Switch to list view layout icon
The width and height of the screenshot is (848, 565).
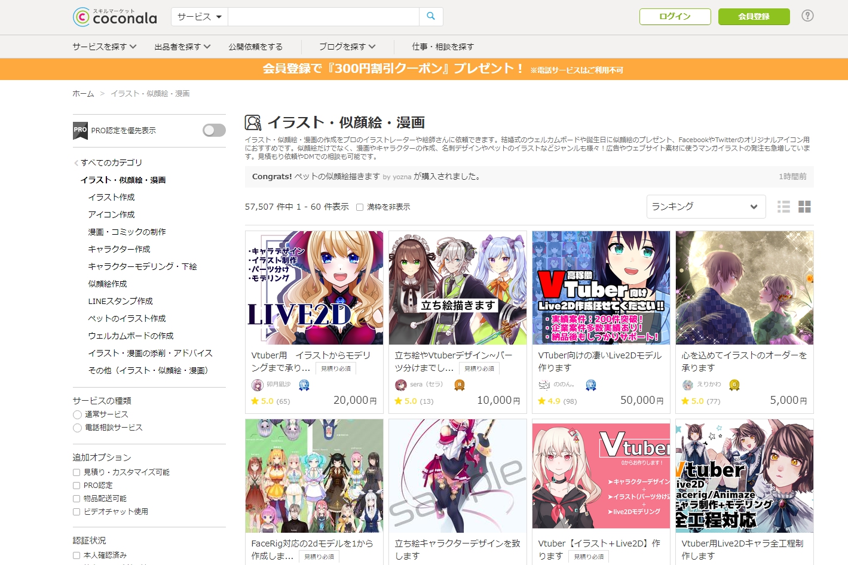click(783, 207)
